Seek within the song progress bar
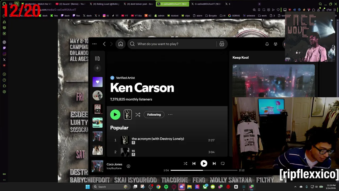The image size is (339, 191). [x=204, y=170]
